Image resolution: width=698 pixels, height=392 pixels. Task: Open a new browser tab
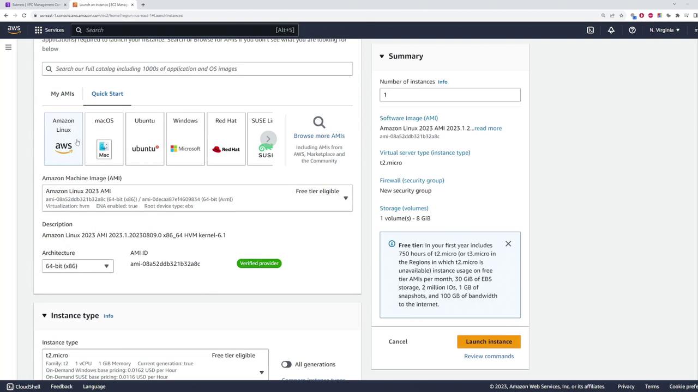pyautogui.click(x=143, y=5)
